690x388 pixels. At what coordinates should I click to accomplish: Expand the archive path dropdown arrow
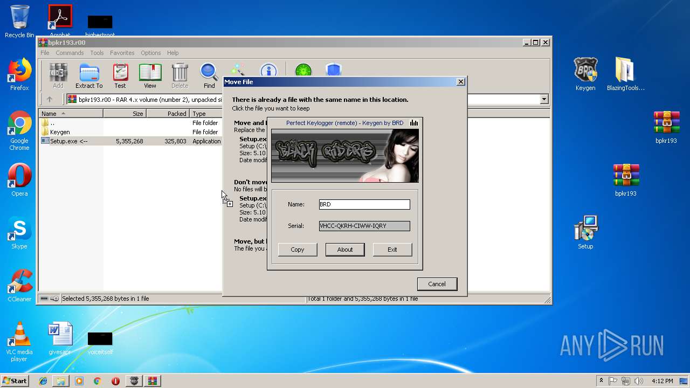coord(544,99)
